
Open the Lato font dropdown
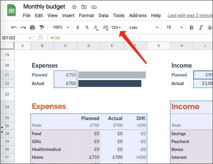tap(144, 28)
